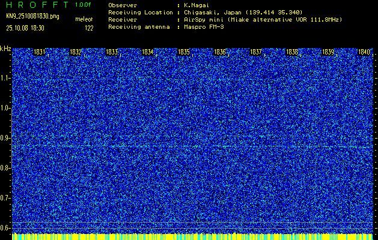Select the 1837 time tick
This screenshot has width=378, height=240.
point(256,53)
